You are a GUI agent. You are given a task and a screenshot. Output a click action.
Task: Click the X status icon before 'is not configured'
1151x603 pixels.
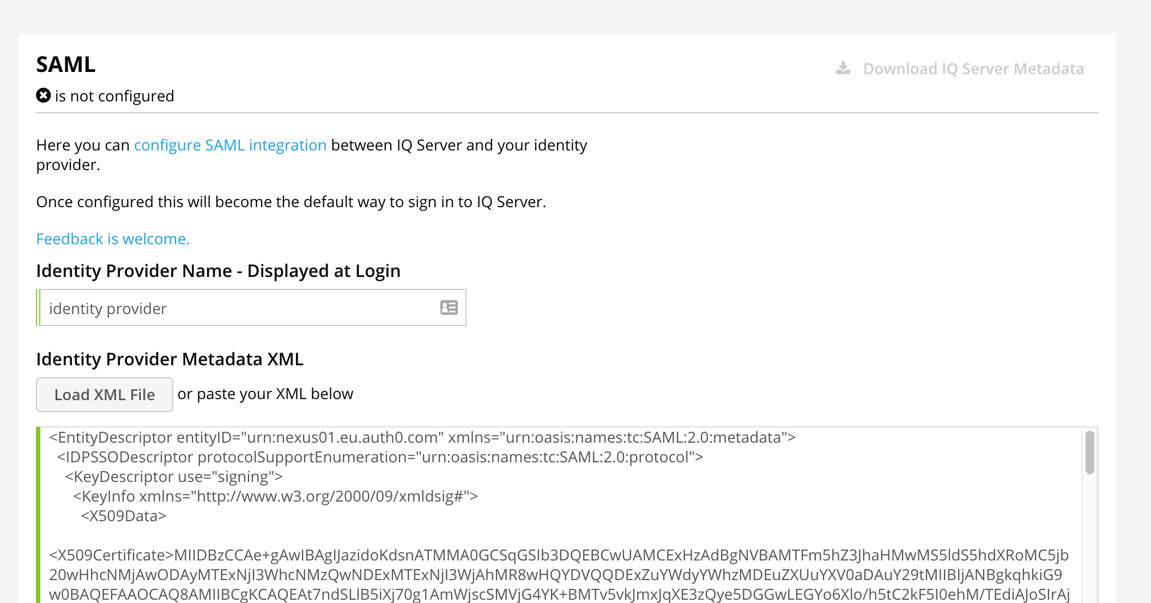pyautogui.click(x=44, y=95)
